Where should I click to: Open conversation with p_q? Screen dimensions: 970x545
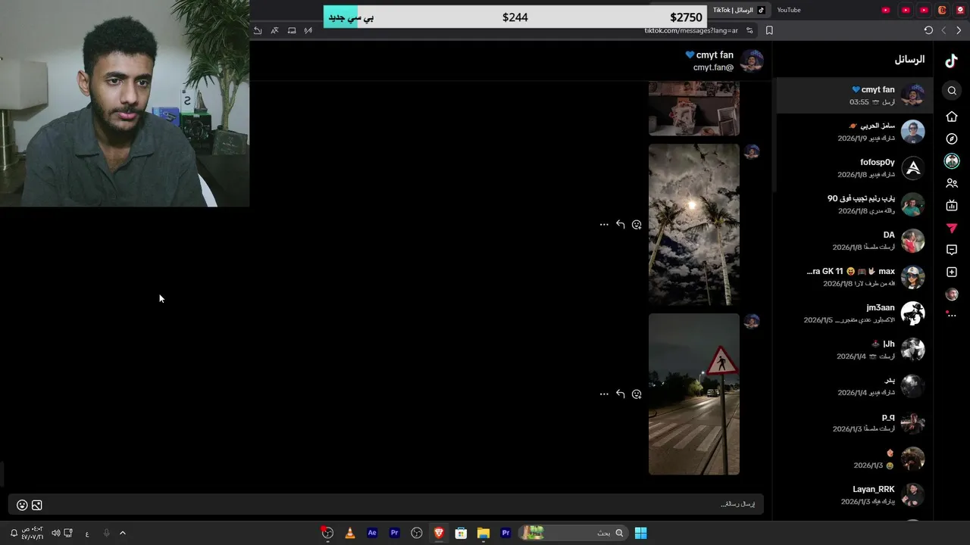(854, 422)
